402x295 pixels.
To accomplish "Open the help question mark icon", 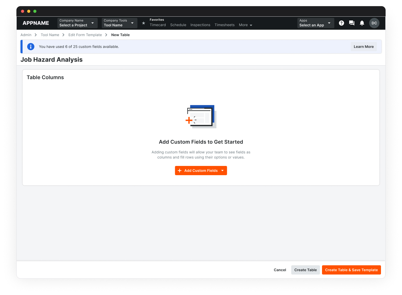I will (x=341, y=23).
